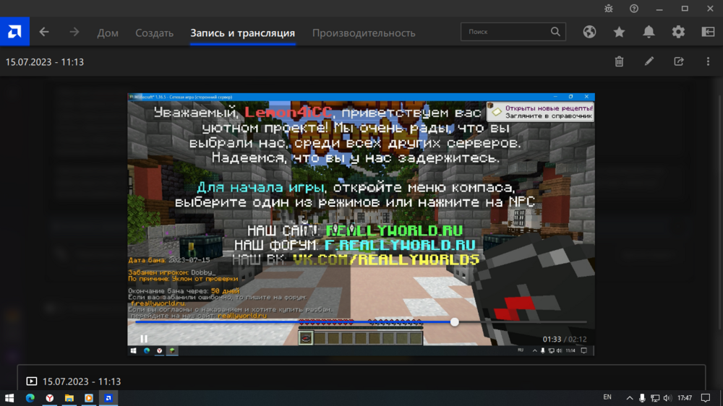The height and width of the screenshot is (406, 723).
Task: Click the 17:47 taskbar clock
Action: 685,398
